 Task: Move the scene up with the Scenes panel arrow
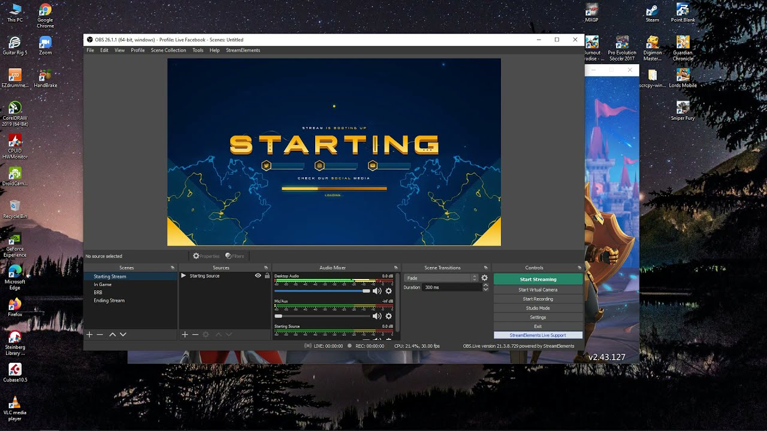pyautogui.click(x=112, y=335)
